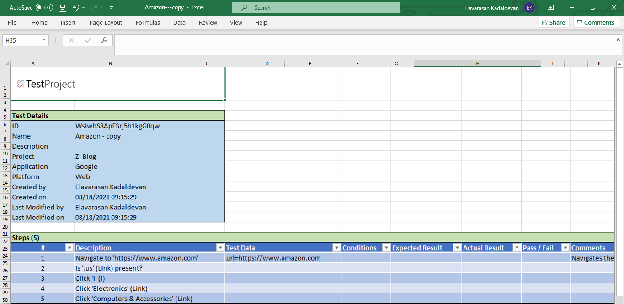Click the Ribbon Display Options icon
The width and height of the screenshot is (624, 304).
coord(551,8)
